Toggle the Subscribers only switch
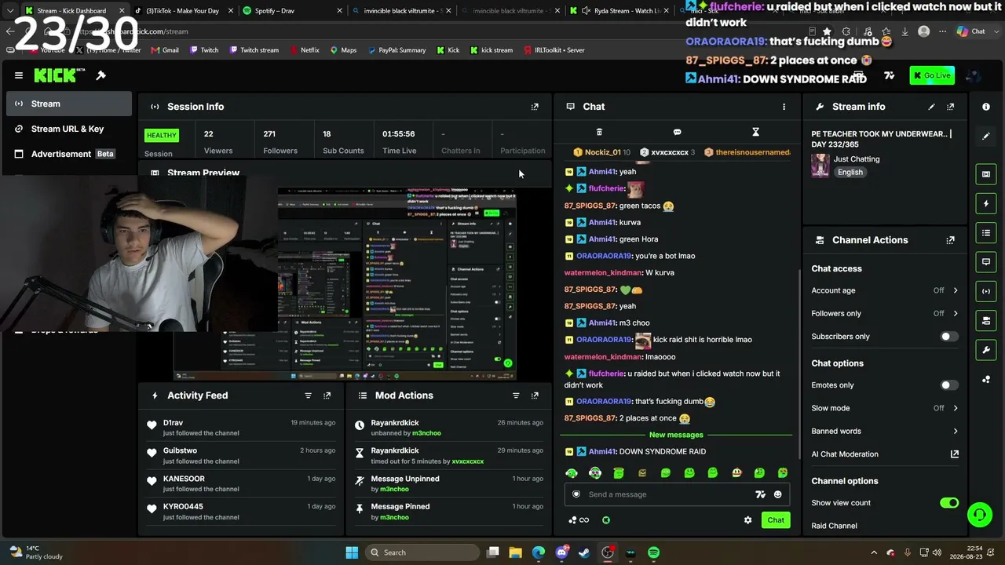Image resolution: width=1005 pixels, height=565 pixels. [x=949, y=337]
